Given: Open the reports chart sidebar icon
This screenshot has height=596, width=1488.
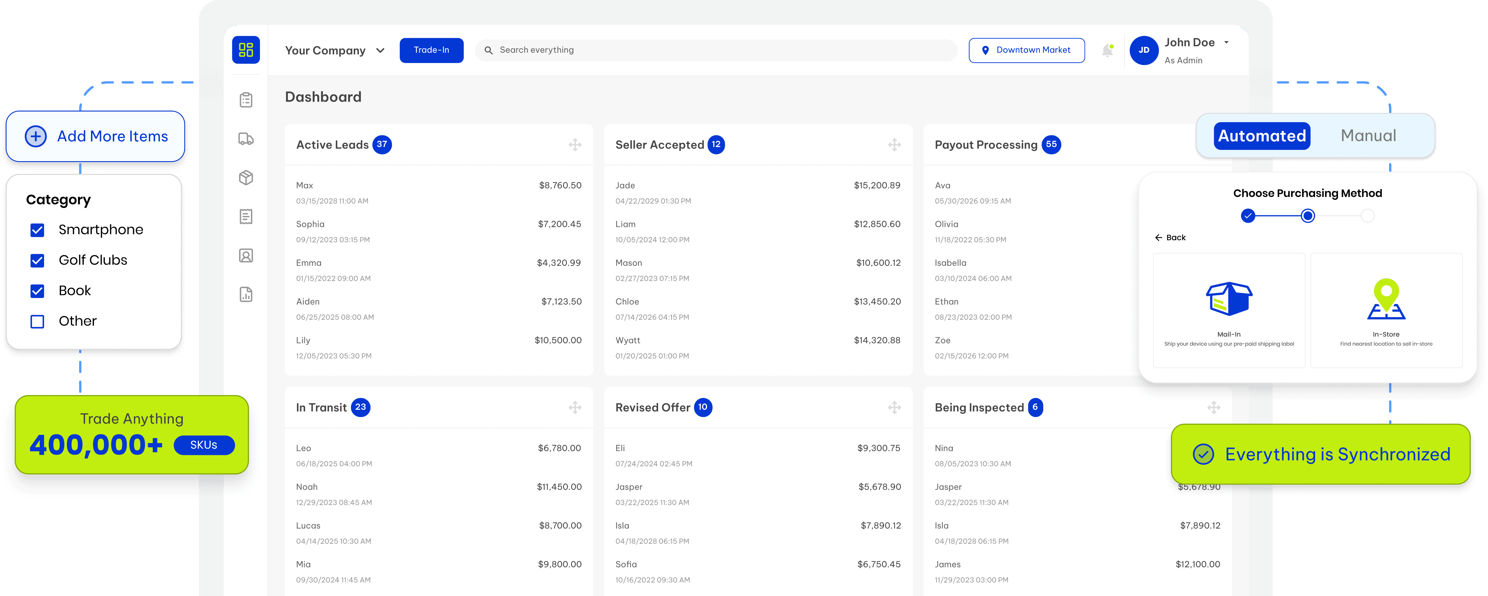Looking at the screenshot, I should [x=246, y=294].
